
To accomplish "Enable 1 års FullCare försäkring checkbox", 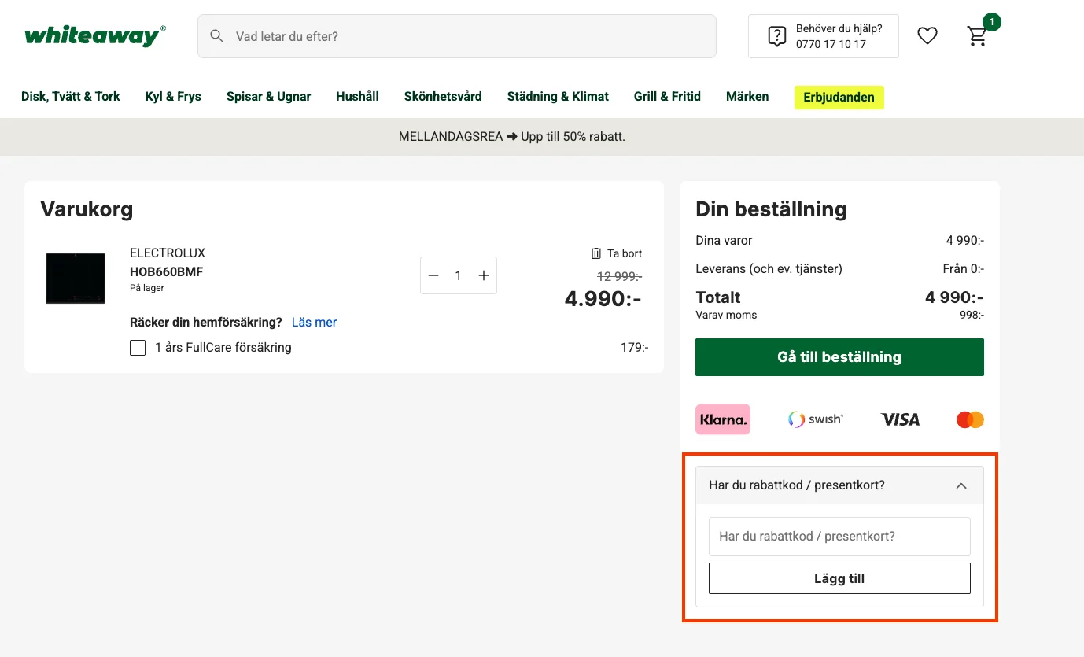I will 138,348.
